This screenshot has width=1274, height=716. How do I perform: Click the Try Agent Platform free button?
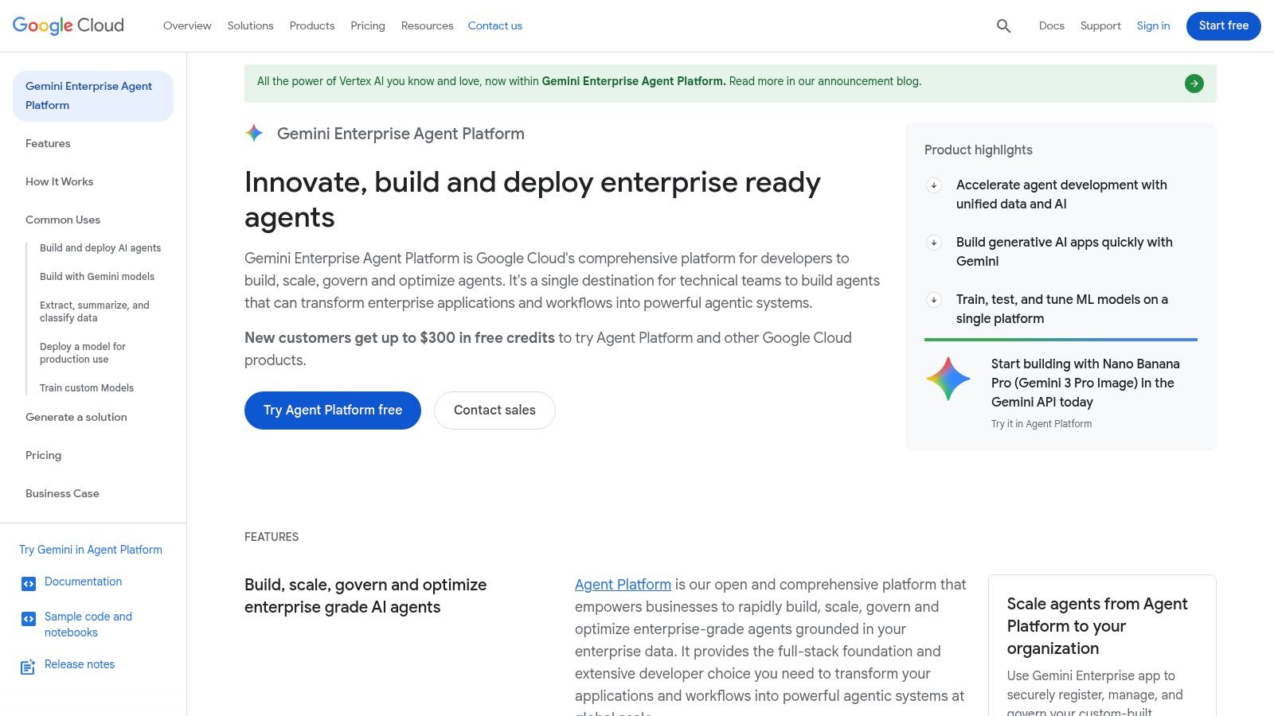(332, 410)
